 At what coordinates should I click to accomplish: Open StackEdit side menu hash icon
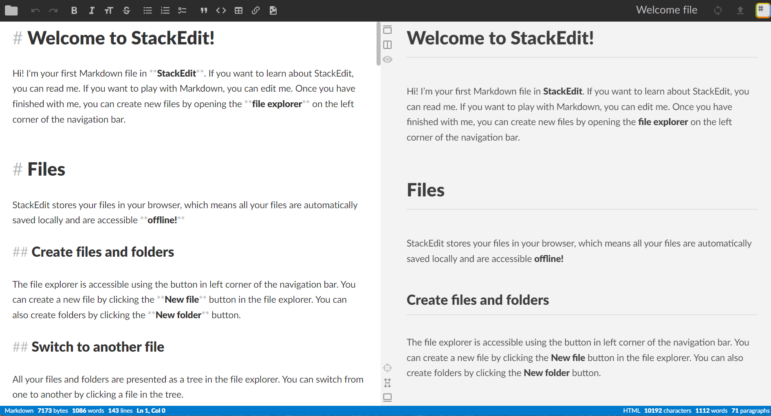[762, 10]
